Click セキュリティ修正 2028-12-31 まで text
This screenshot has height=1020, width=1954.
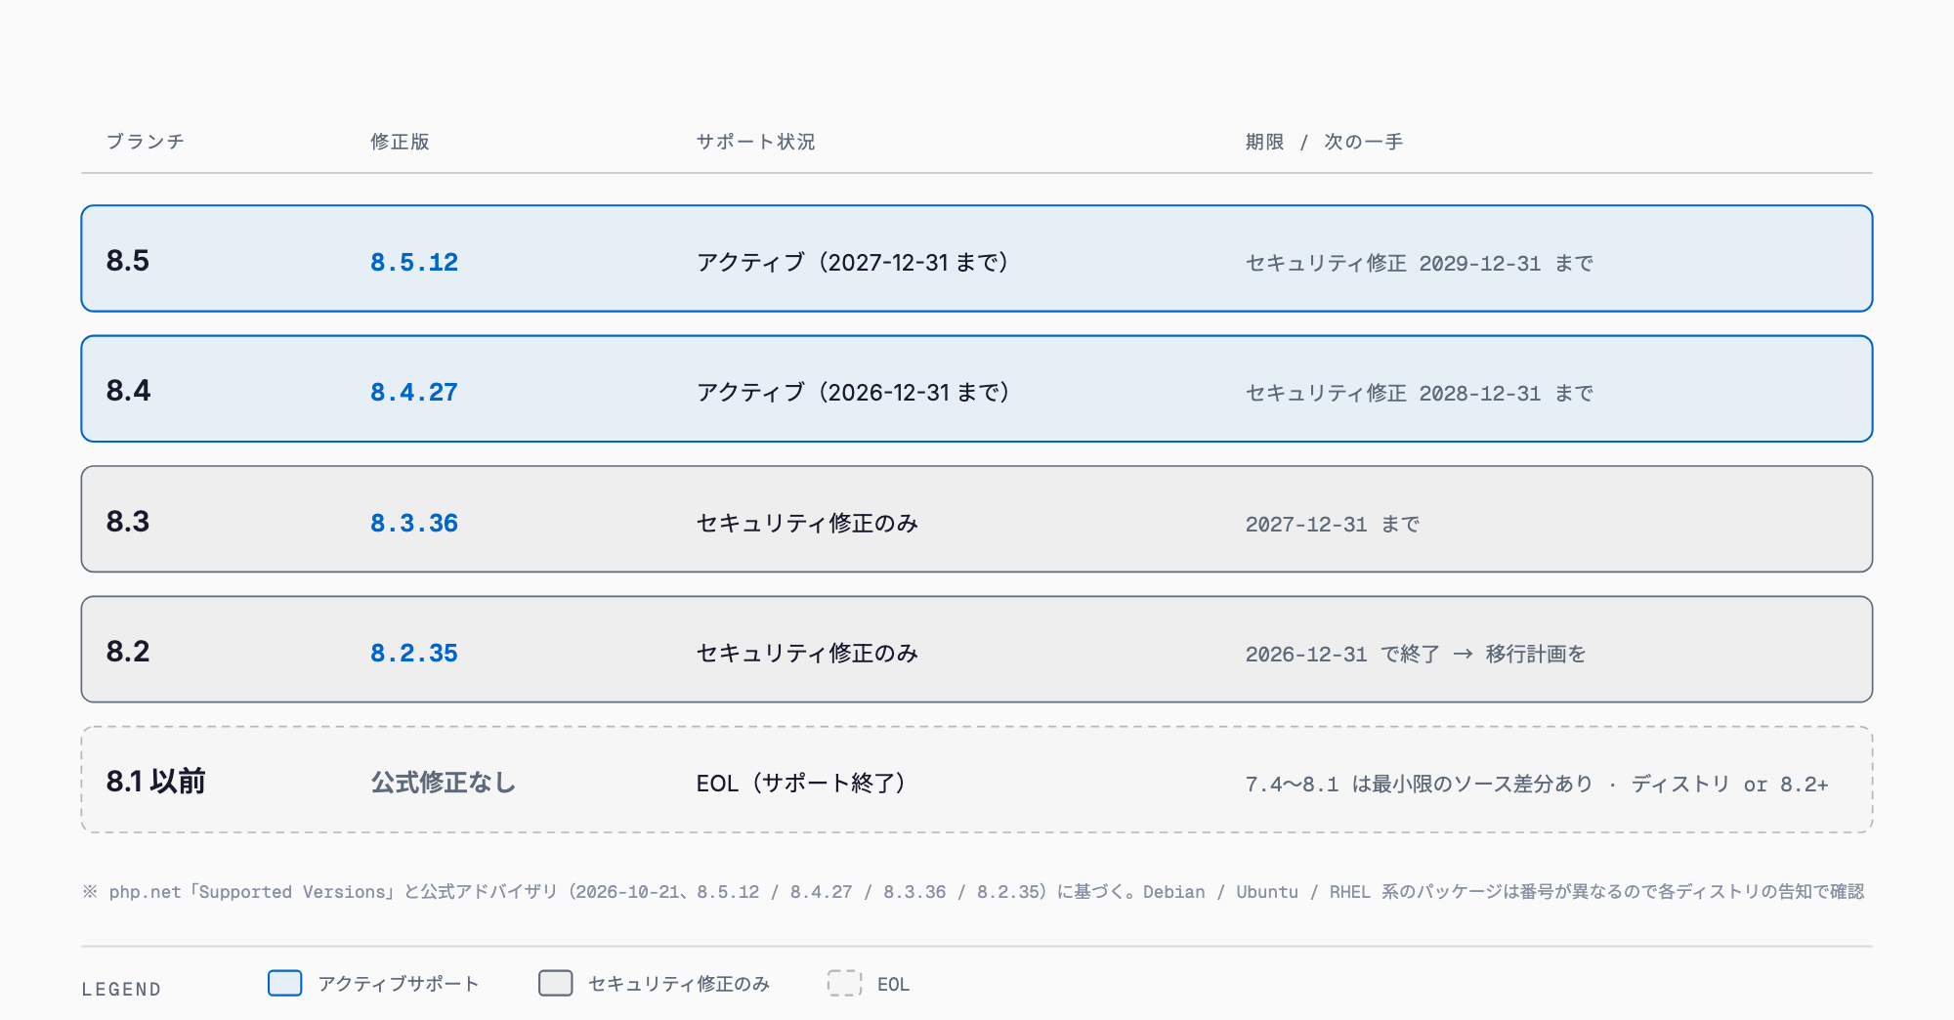(1420, 393)
